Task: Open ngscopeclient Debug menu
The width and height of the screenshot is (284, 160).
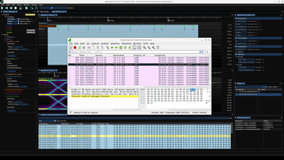Action: click(34, 5)
